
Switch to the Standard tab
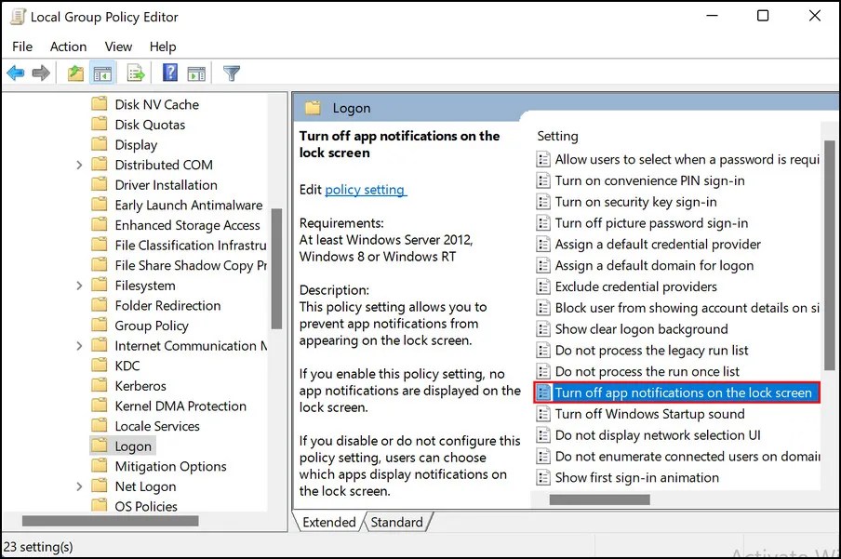[397, 522]
